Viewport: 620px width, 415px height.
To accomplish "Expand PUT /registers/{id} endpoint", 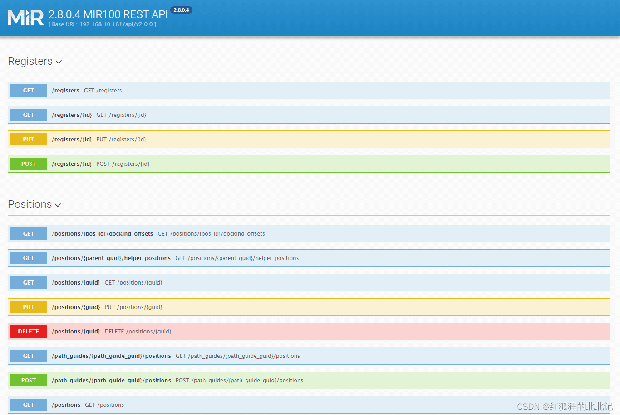I will tap(309, 140).
